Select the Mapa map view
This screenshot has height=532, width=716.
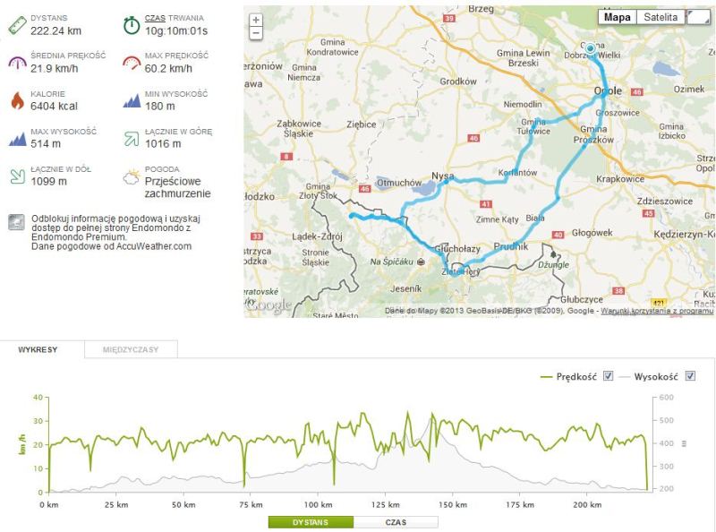(x=617, y=17)
